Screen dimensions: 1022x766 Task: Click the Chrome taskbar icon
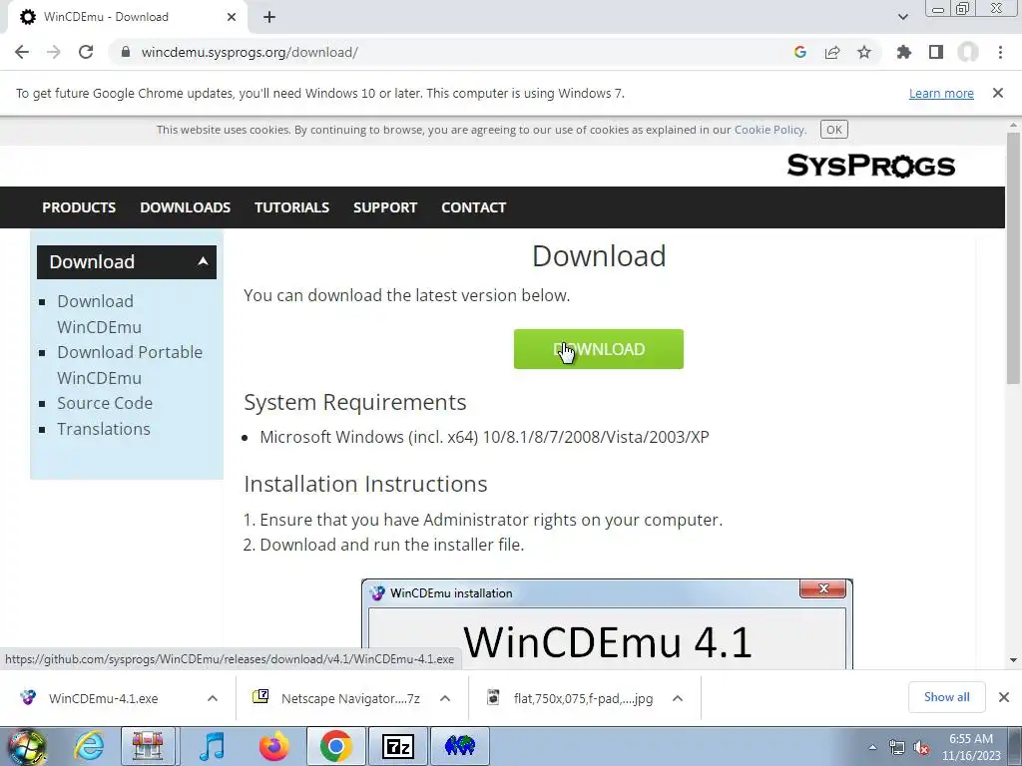point(335,746)
